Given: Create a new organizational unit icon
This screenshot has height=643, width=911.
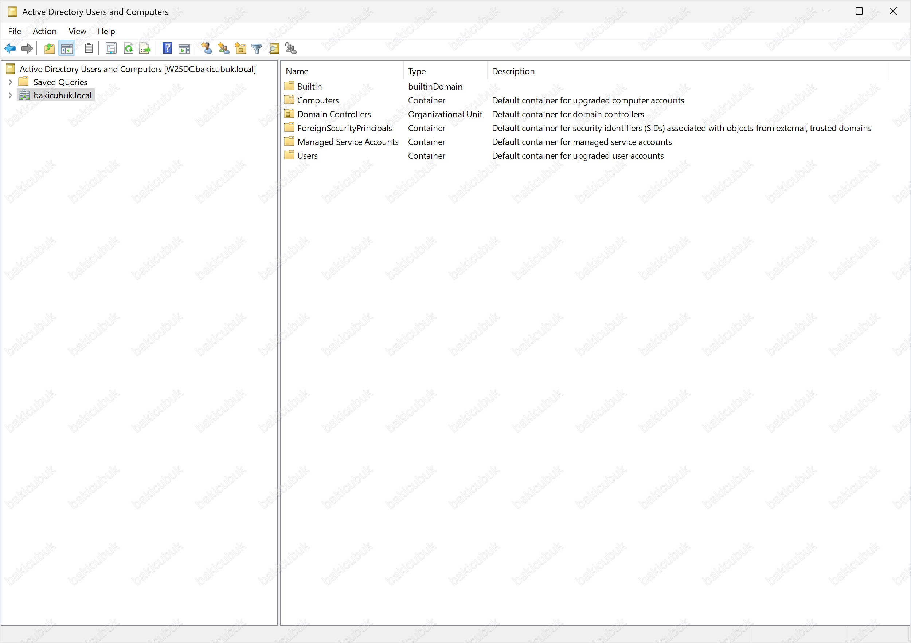Looking at the screenshot, I should [241, 49].
